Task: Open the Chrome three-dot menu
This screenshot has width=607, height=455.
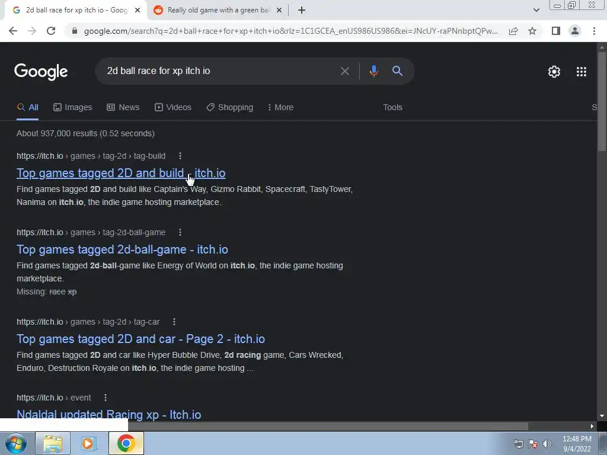Action: pos(594,31)
